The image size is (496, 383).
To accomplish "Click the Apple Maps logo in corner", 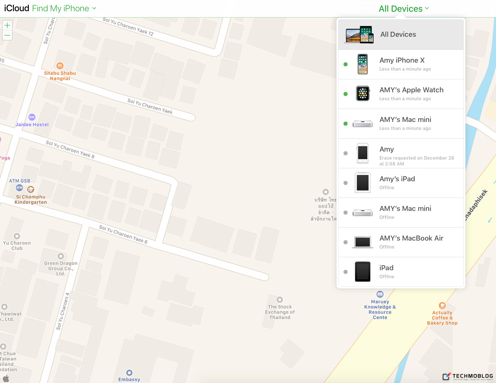I will point(6,378).
